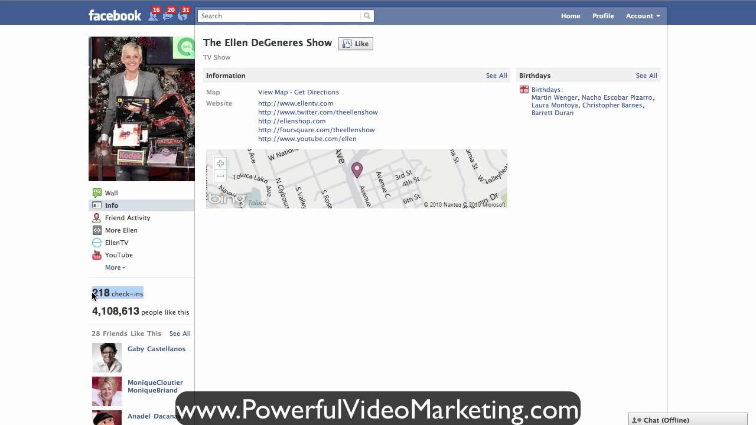This screenshot has width=756, height=425.
Task: Click Christopher Barnes birthday name
Action: pos(612,105)
